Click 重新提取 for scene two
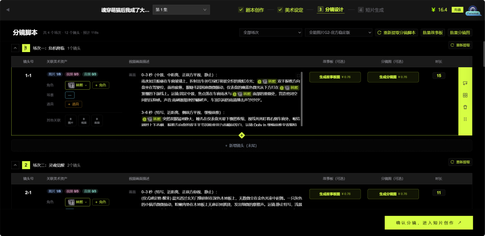The width and height of the screenshot is (485, 236). pos(460,162)
